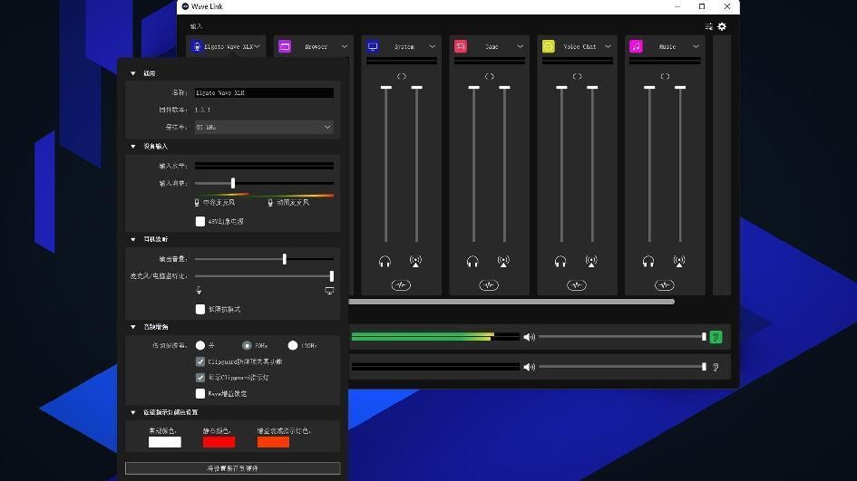Image resolution: width=857 pixels, height=481 pixels.
Task: Enable the 48V phantom power checkbox
Action: click(x=200, y=221)
